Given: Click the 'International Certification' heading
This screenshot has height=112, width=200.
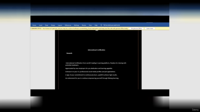Looking at the screenshot, I should pos(97,50).
